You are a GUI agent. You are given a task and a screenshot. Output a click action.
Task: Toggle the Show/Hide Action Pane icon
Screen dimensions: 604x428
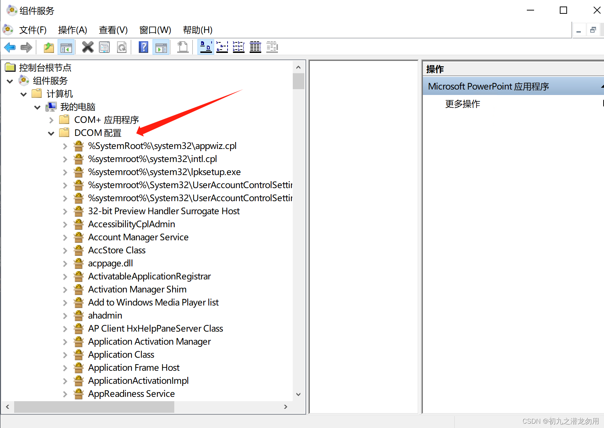tap(161, 47)
